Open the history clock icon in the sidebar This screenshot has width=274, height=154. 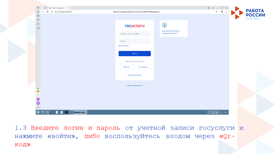coord(38,12)
